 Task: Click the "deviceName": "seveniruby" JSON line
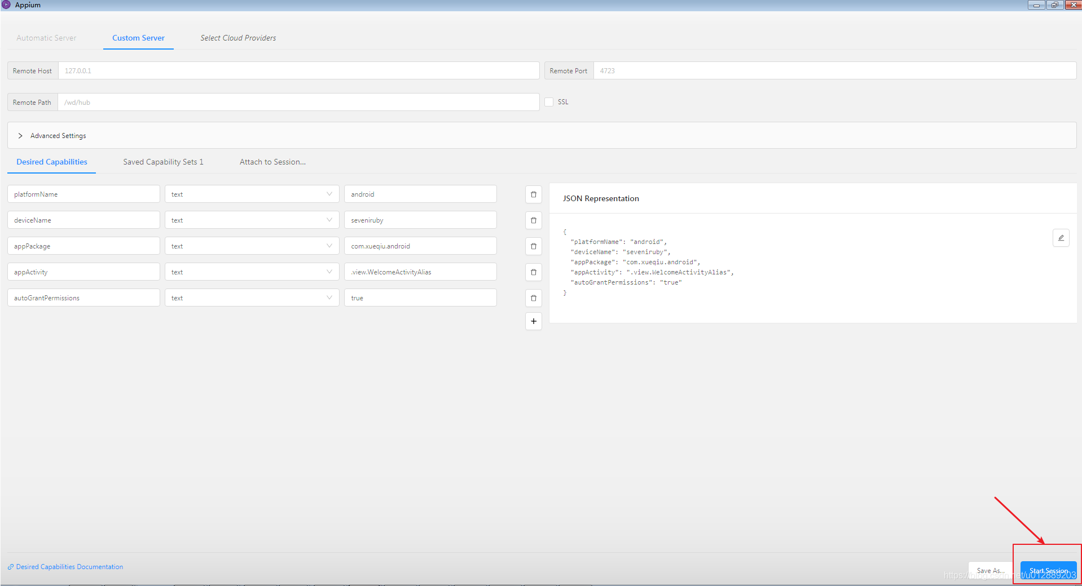(621, 252)
